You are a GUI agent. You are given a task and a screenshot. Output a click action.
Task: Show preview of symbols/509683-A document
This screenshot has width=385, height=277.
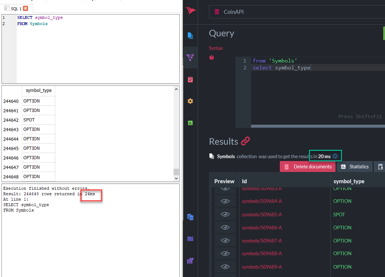226,188
